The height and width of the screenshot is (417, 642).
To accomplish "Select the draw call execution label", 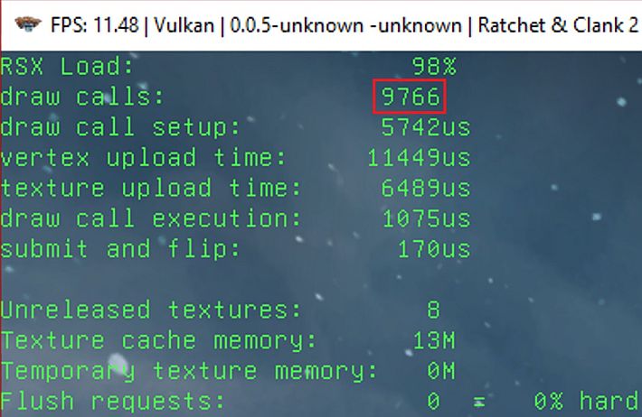I will [151, 218].
